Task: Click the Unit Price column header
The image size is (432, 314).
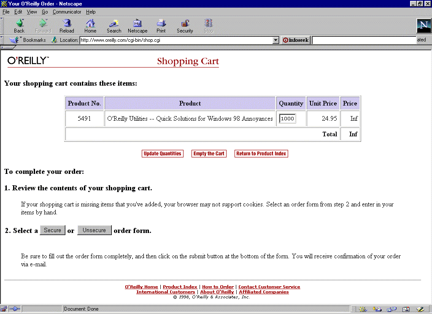Action: click(x=323, y=103)
